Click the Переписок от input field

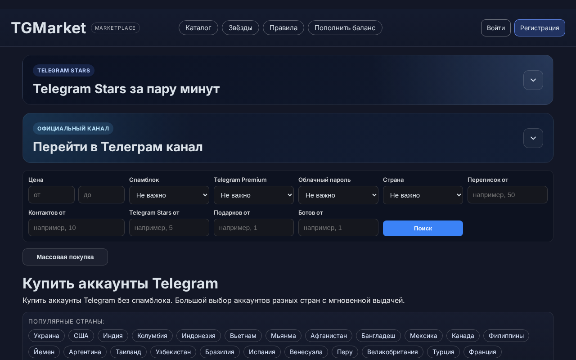tap(508, 195)
